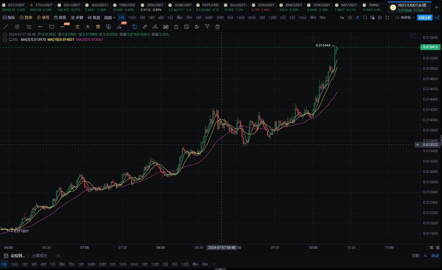Image resolution: width=442 pixels, height=270 pixels.
Task: Switch to the SOL/USDT tab
Action: pyautogui.click(x=69, y=7)
